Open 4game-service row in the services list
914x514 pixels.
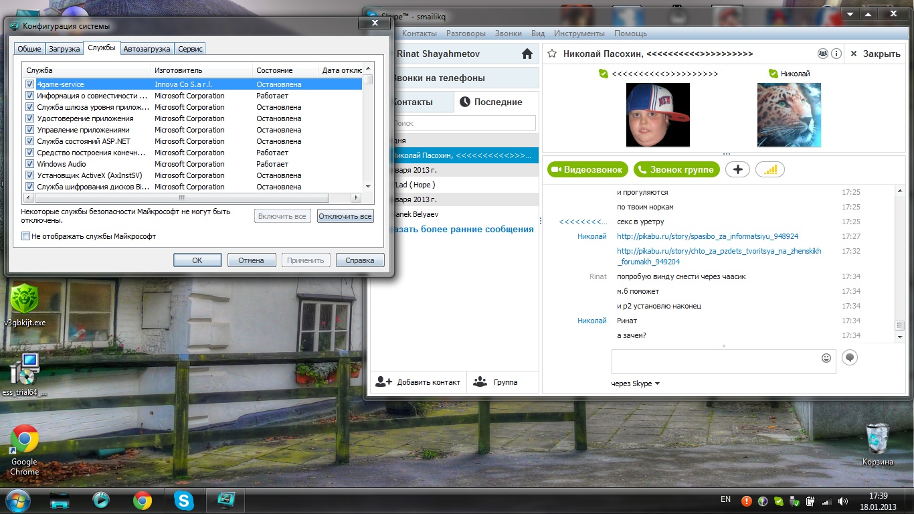click(x=193, y=84)
